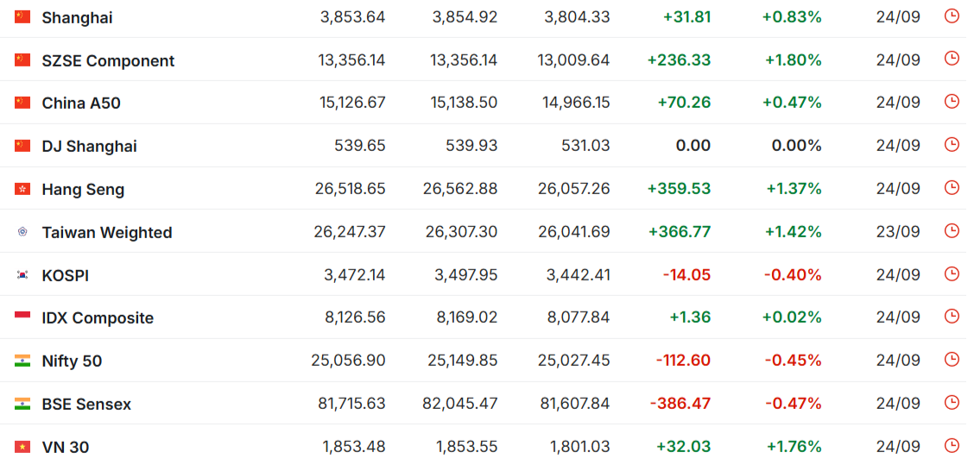Open the BSE Sensex index link
974x465 pixels.
(x=86, y=405)
